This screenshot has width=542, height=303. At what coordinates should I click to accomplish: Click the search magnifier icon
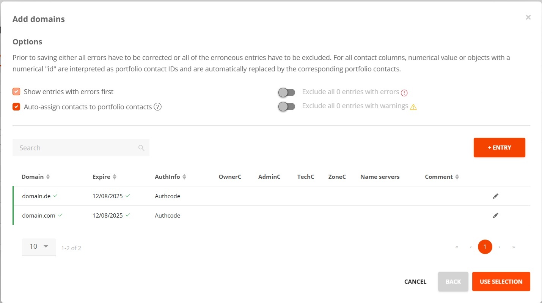(x=141, y=148)
